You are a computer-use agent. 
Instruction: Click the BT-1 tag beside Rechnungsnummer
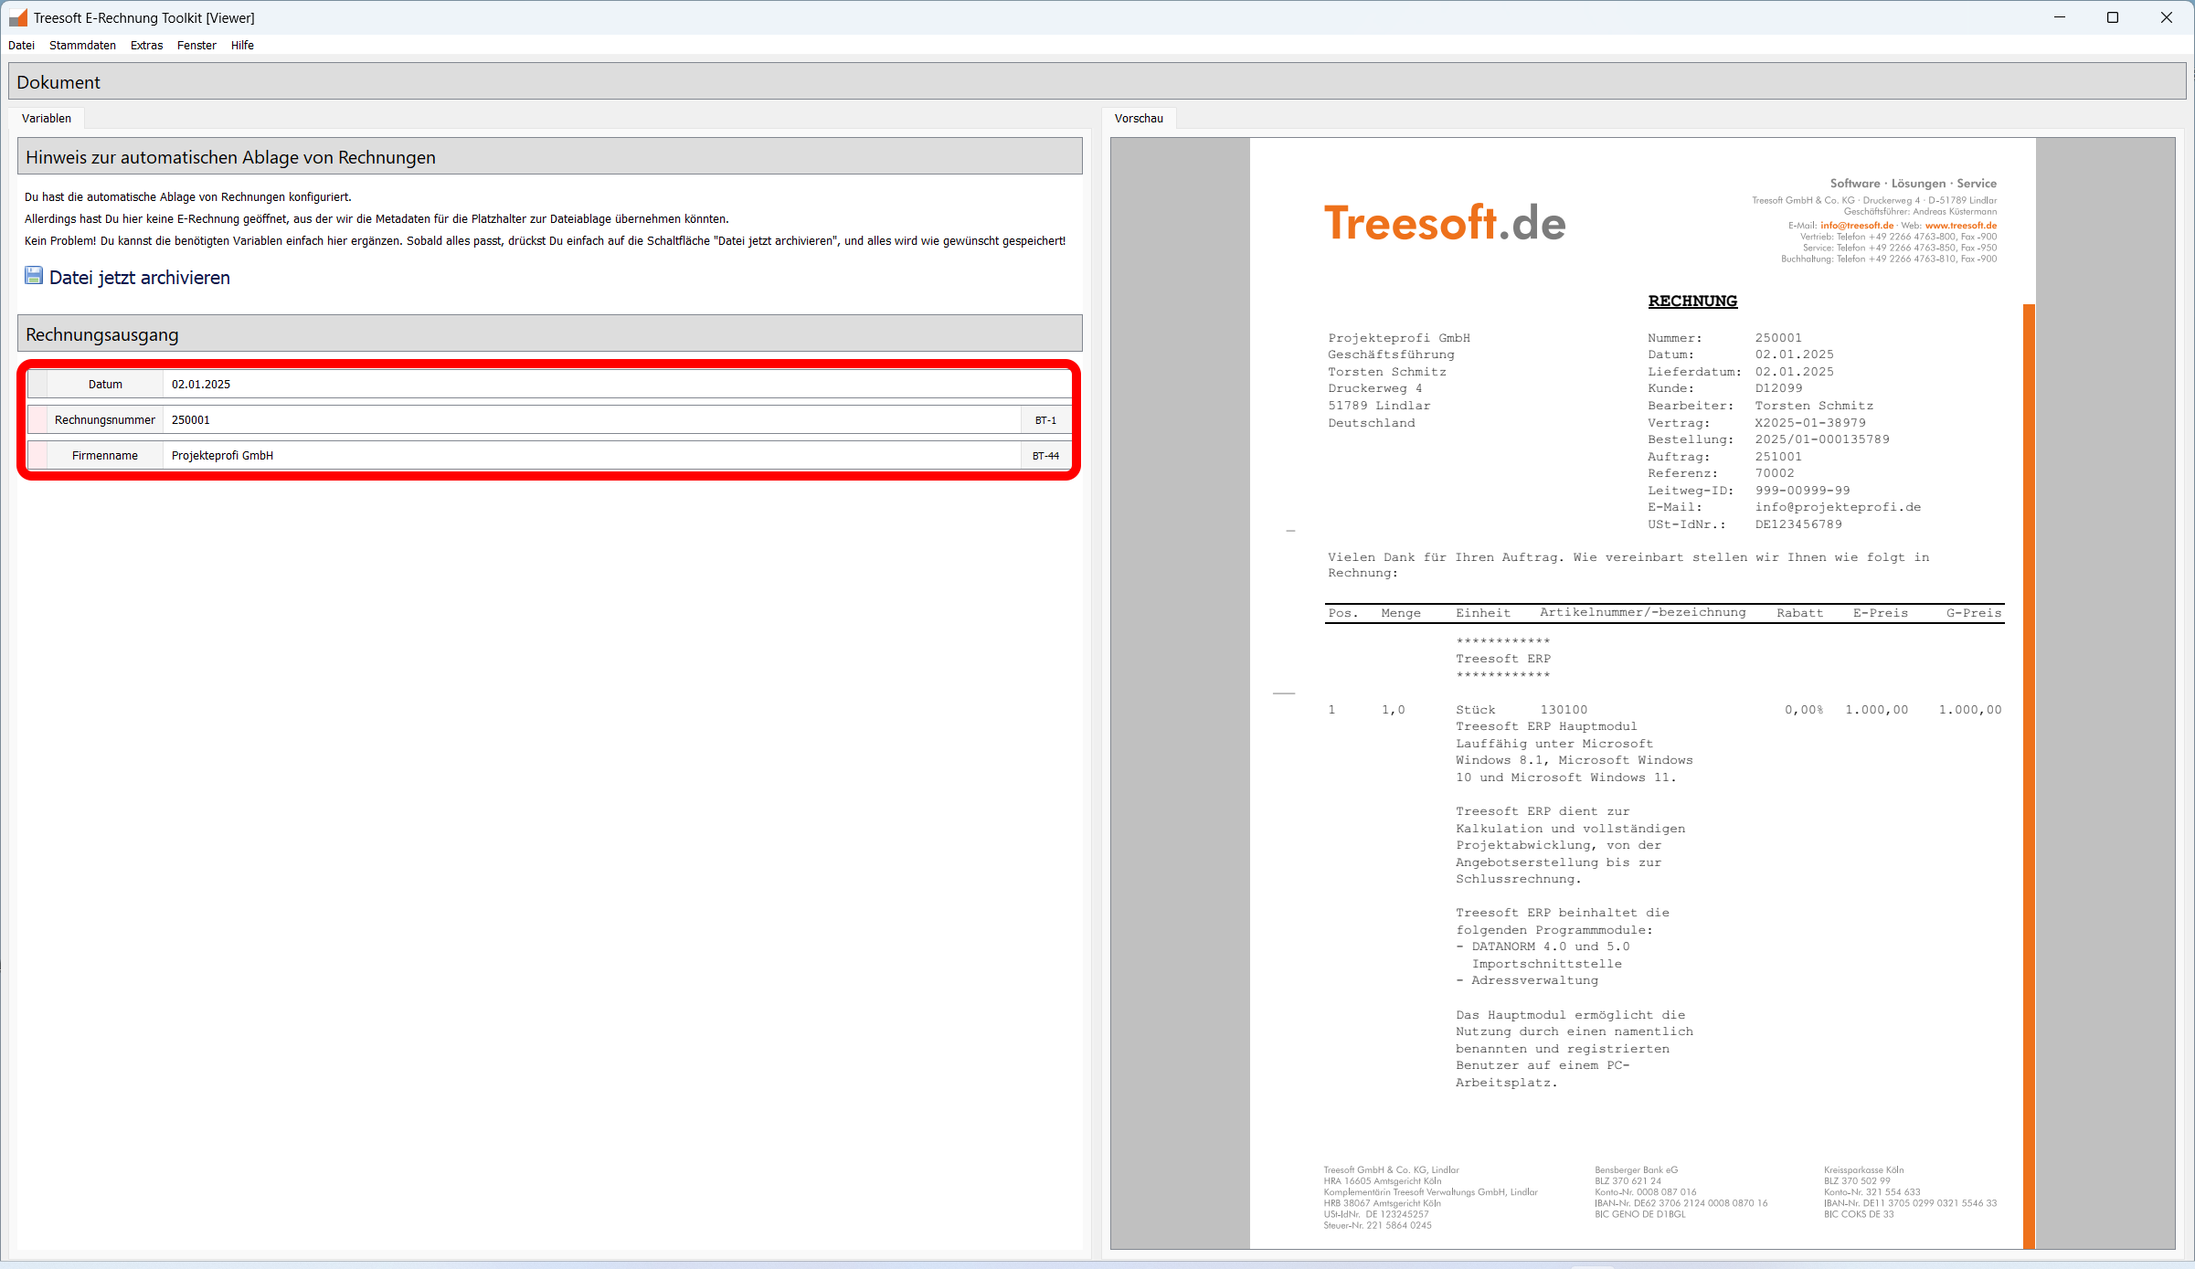pos(1045,420)
